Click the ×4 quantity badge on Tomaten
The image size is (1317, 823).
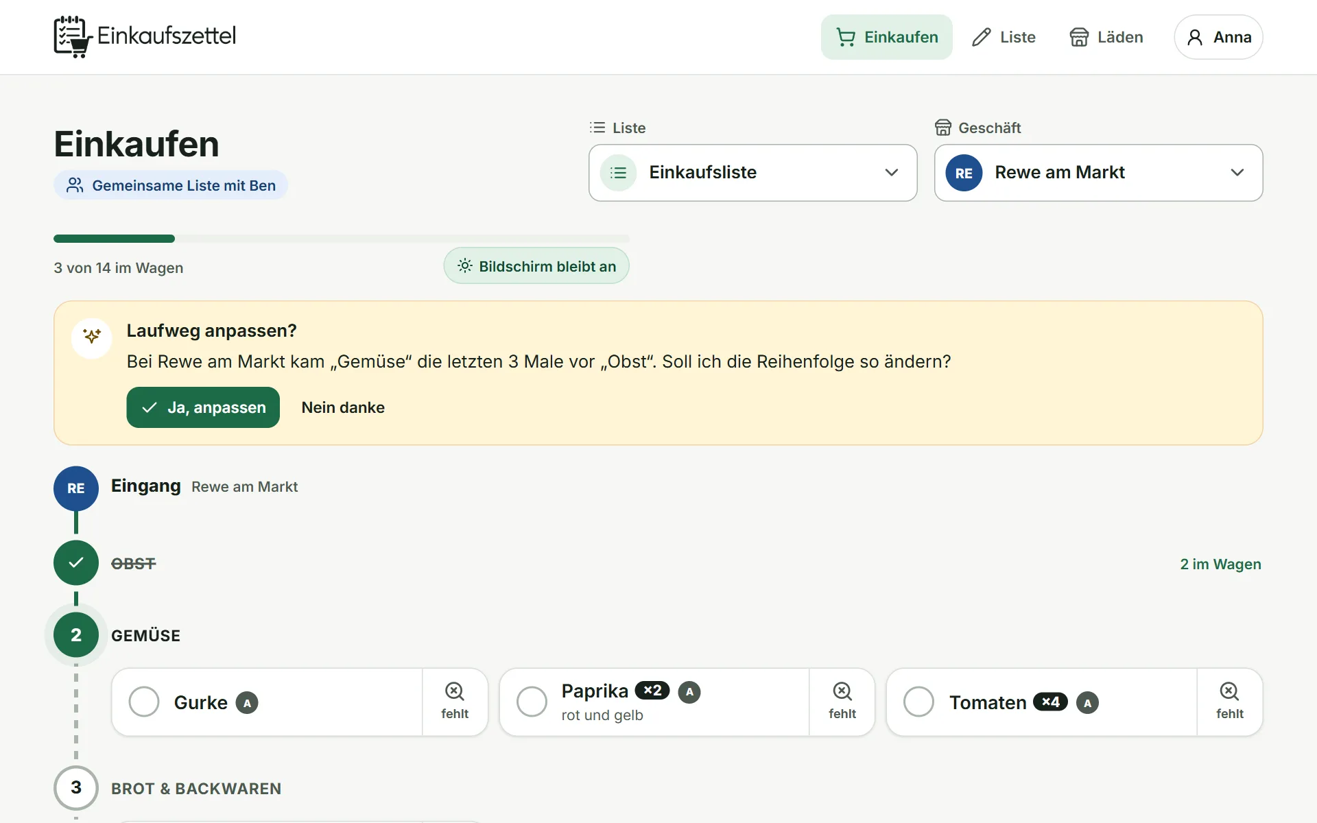click(1051, 702)
